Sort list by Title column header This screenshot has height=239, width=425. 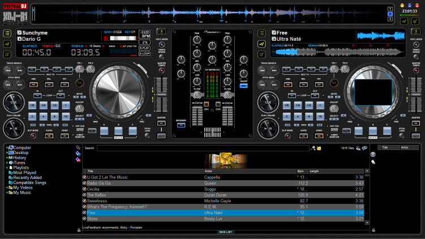pos(145,171)
